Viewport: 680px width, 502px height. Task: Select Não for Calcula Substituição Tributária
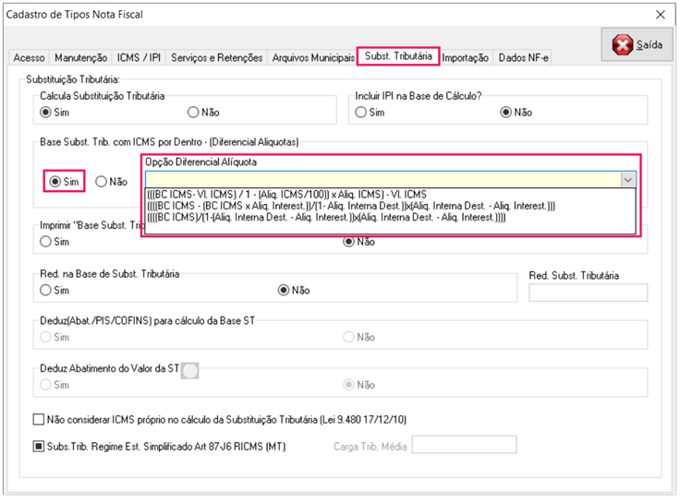click(x=194, y=113)
